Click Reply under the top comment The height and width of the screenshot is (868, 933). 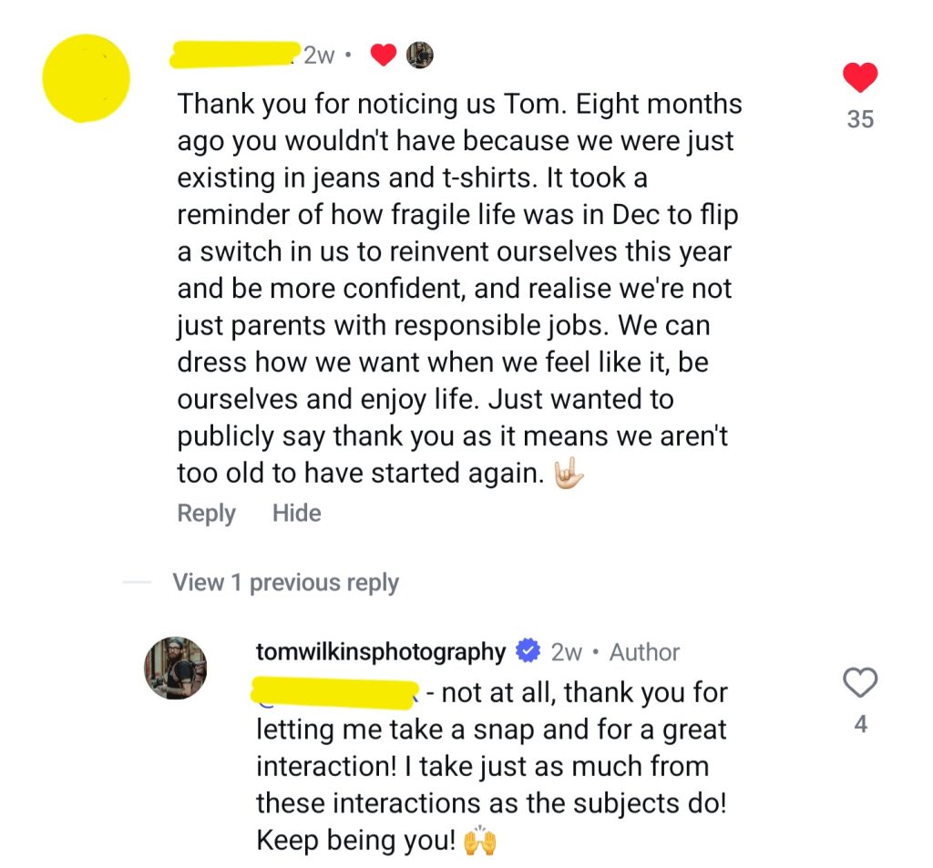coord(206,514)
